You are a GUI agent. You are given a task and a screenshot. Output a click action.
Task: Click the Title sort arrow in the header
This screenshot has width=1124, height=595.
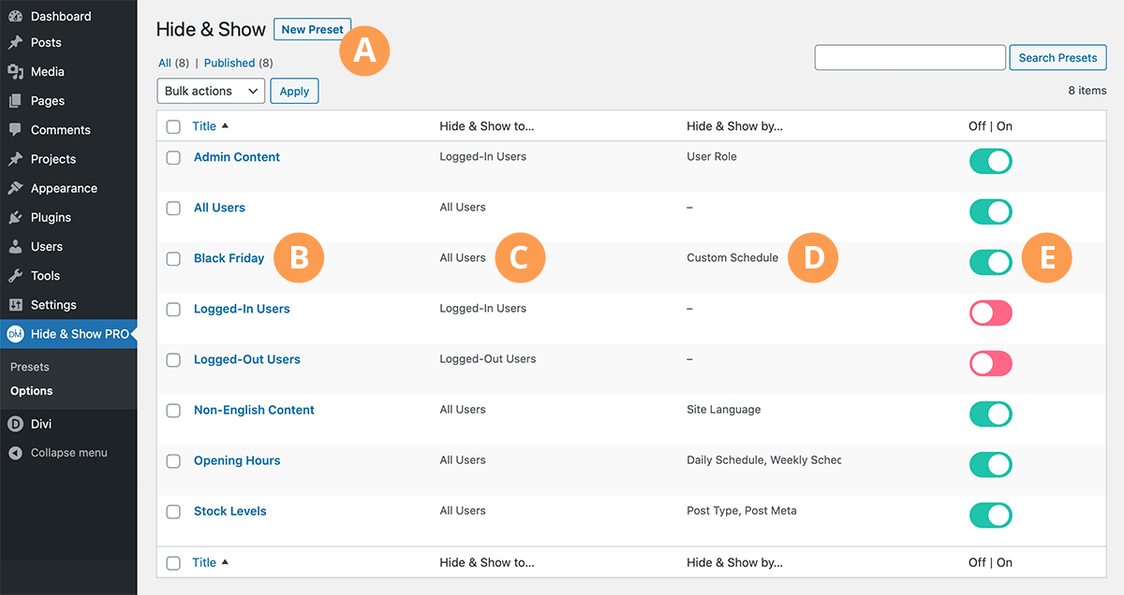coord(225,126)
